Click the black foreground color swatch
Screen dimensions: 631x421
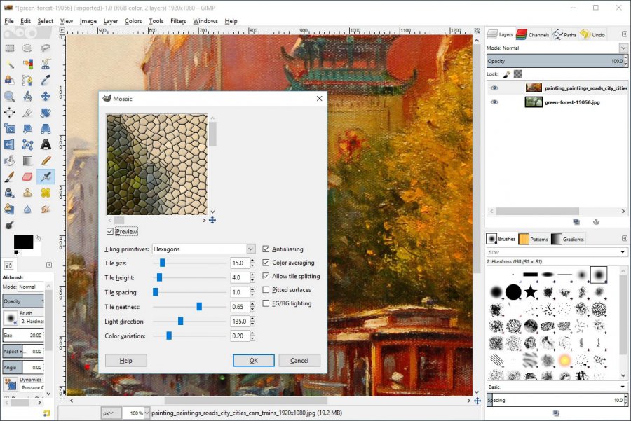tap(23, 242)
